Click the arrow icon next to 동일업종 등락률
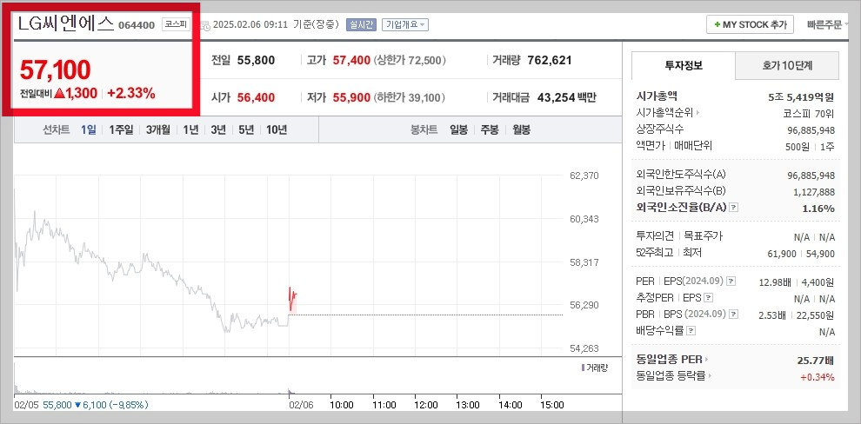This screenshot has width=861, height=424. (710, 376)
